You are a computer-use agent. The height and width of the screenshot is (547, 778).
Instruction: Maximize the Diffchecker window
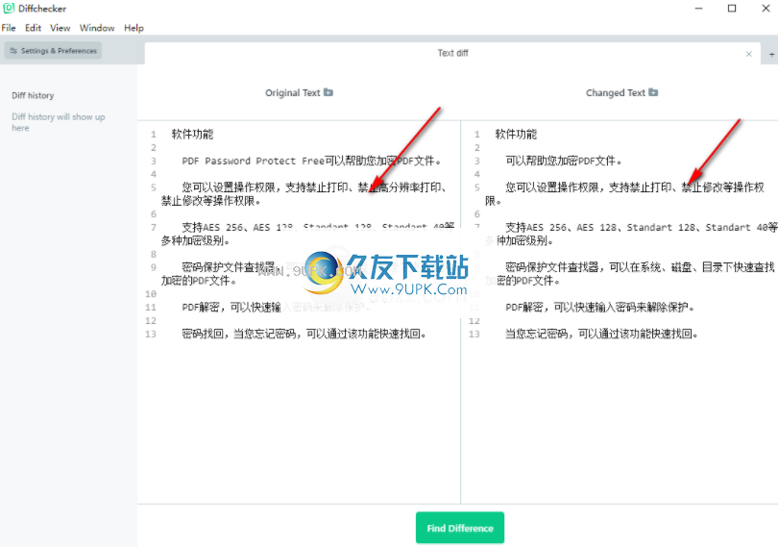click(732, 9)
